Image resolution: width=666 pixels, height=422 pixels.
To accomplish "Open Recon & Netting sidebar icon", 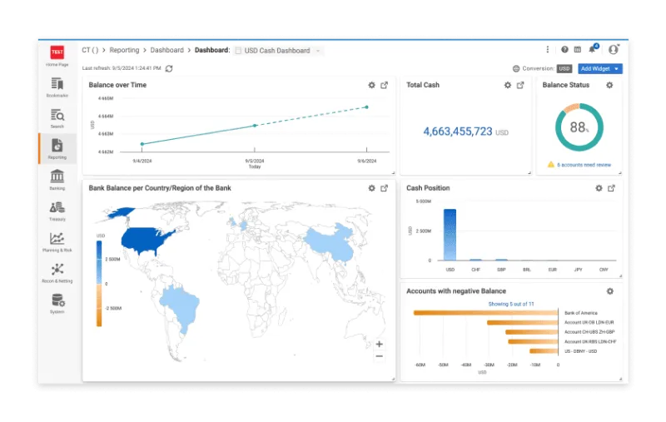I will [57, 272].
